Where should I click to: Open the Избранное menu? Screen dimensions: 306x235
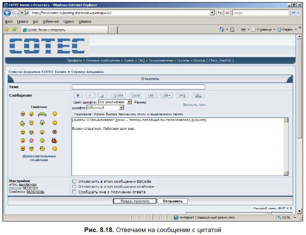51,22
